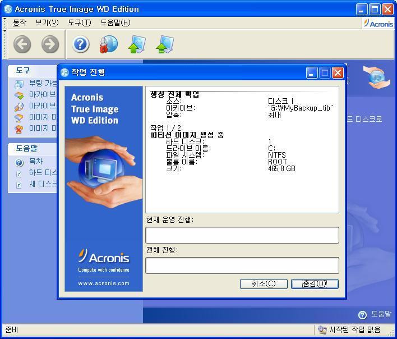
Task: Click the first green arrow monitor toolbar icon
Action: [137, 44]
